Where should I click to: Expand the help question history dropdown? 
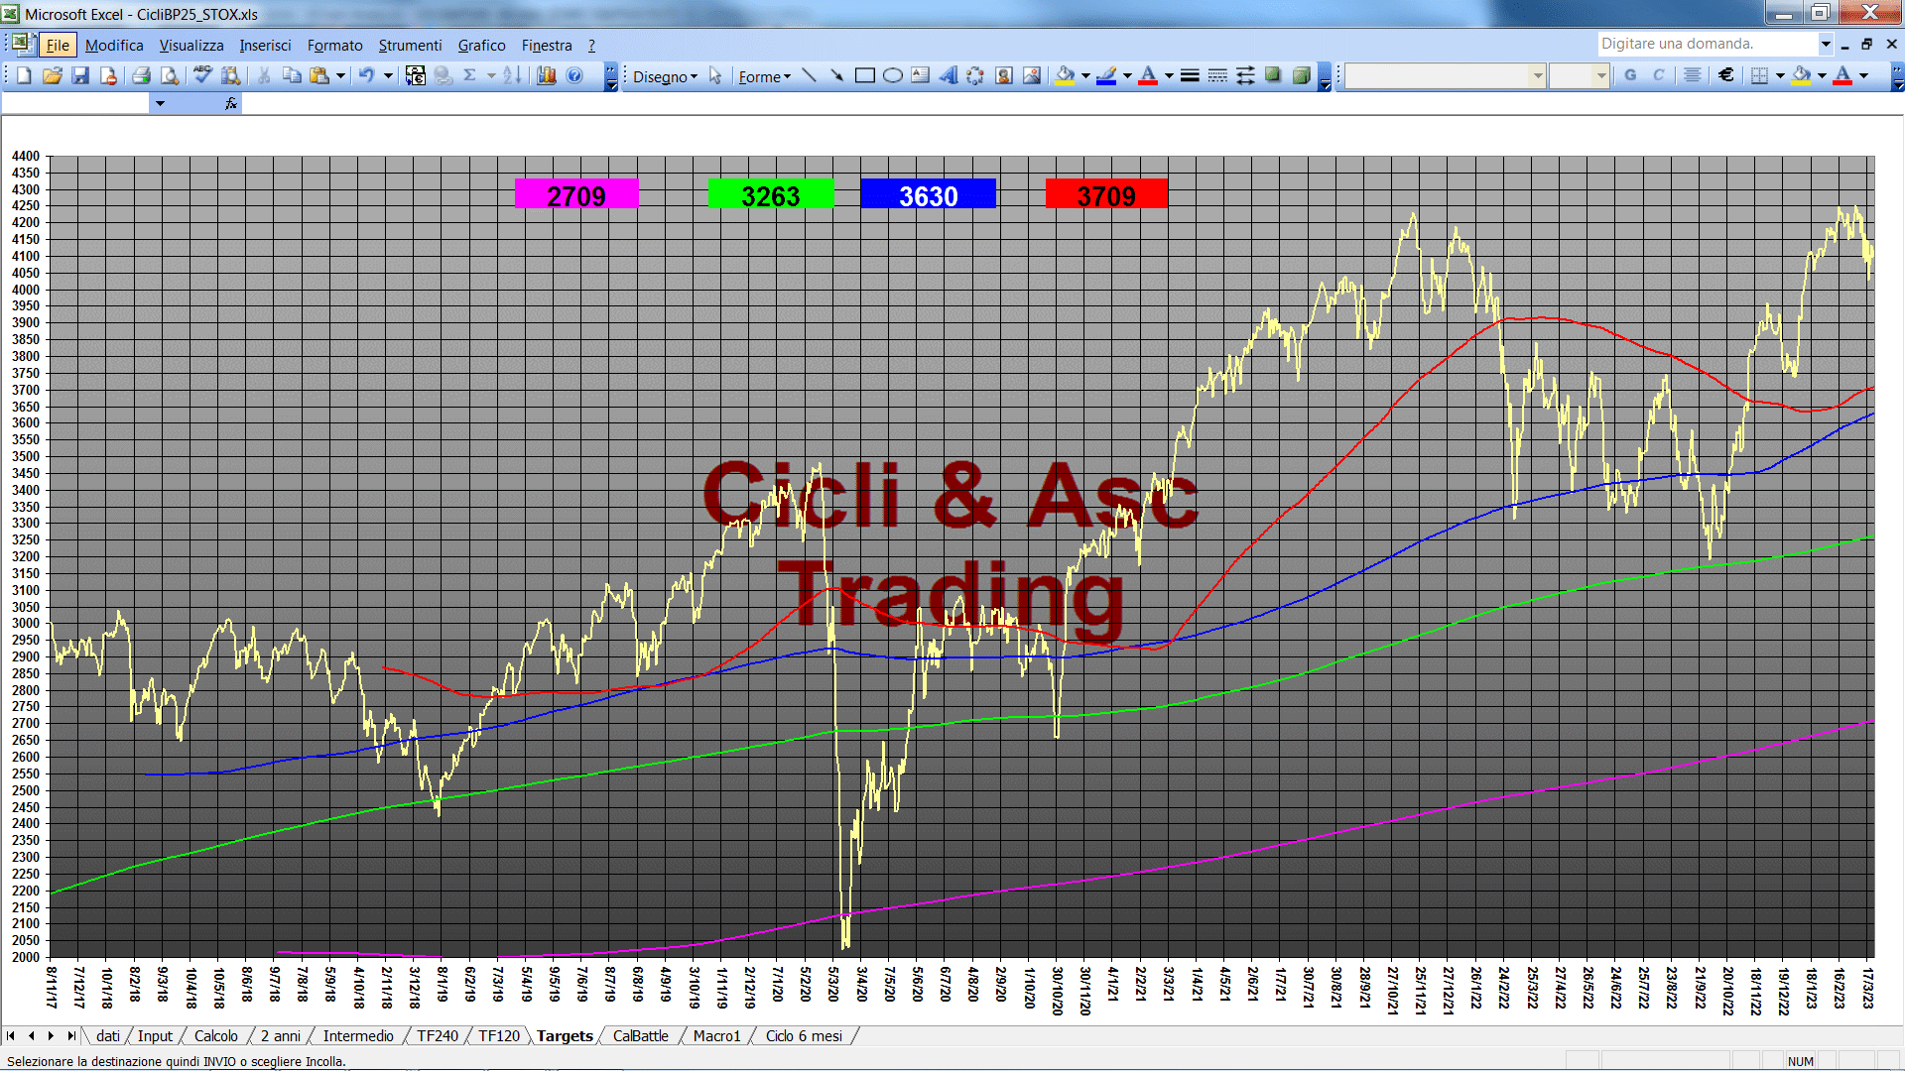click(x=1826, y=44)
